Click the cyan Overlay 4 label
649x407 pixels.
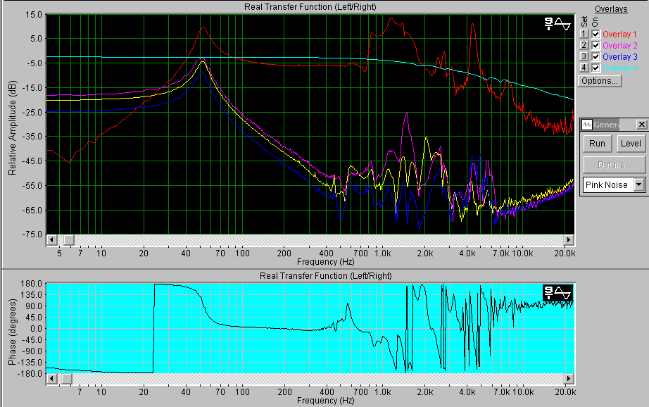619,68
